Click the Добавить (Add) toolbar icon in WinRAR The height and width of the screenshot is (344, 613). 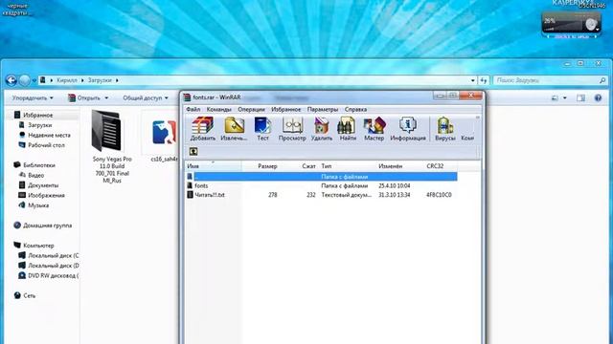click(x=202, y=129)
